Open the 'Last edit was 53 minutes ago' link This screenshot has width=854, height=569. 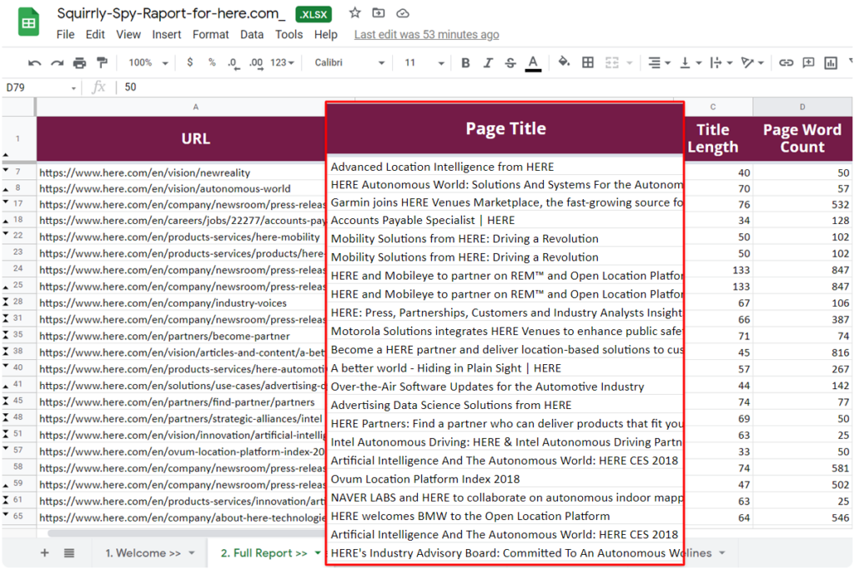[x=426, y=35]
